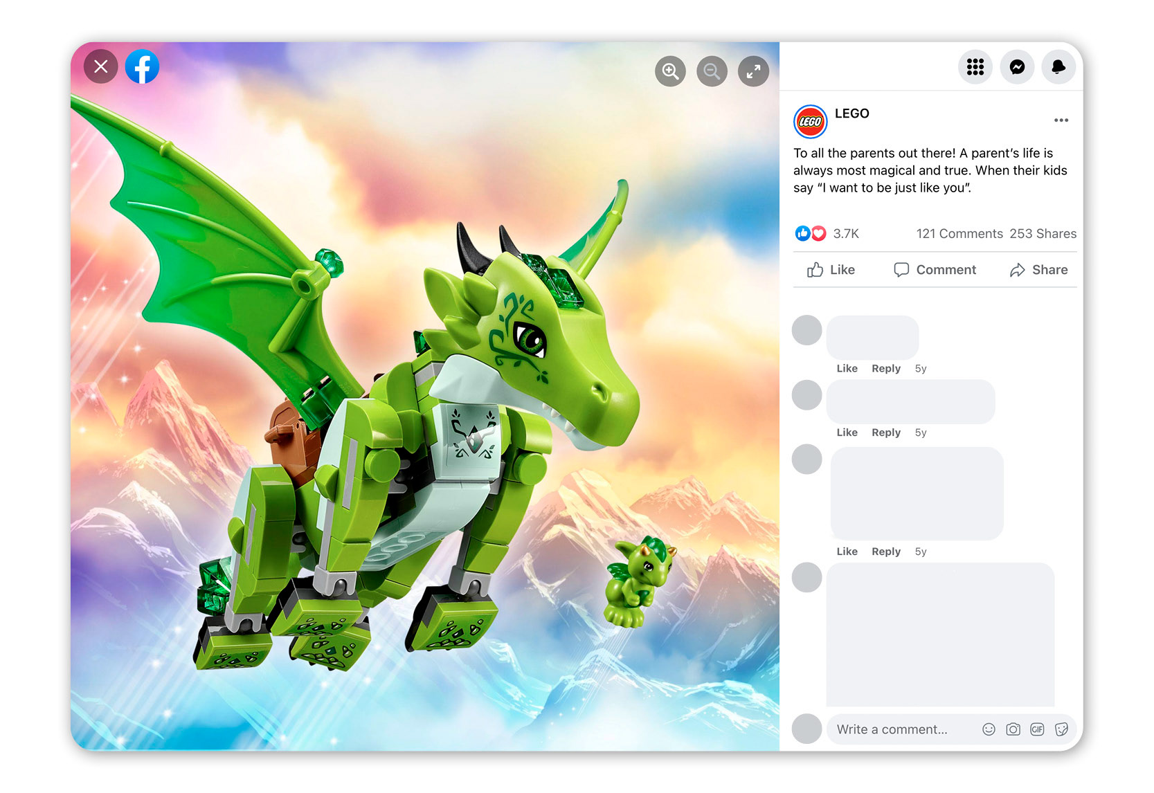View reactions via the thumbs-up emoji

[x=802, y=234]
